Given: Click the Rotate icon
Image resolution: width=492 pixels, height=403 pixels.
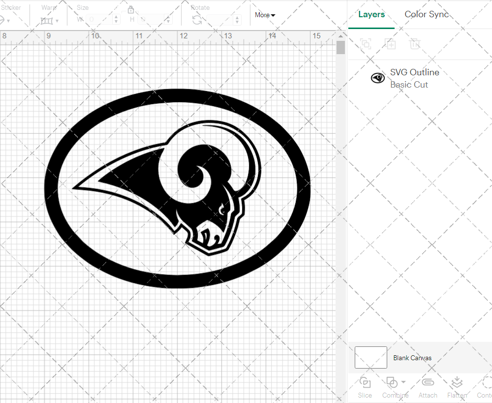Looking at the screenshot, I should tap(197, 20).
